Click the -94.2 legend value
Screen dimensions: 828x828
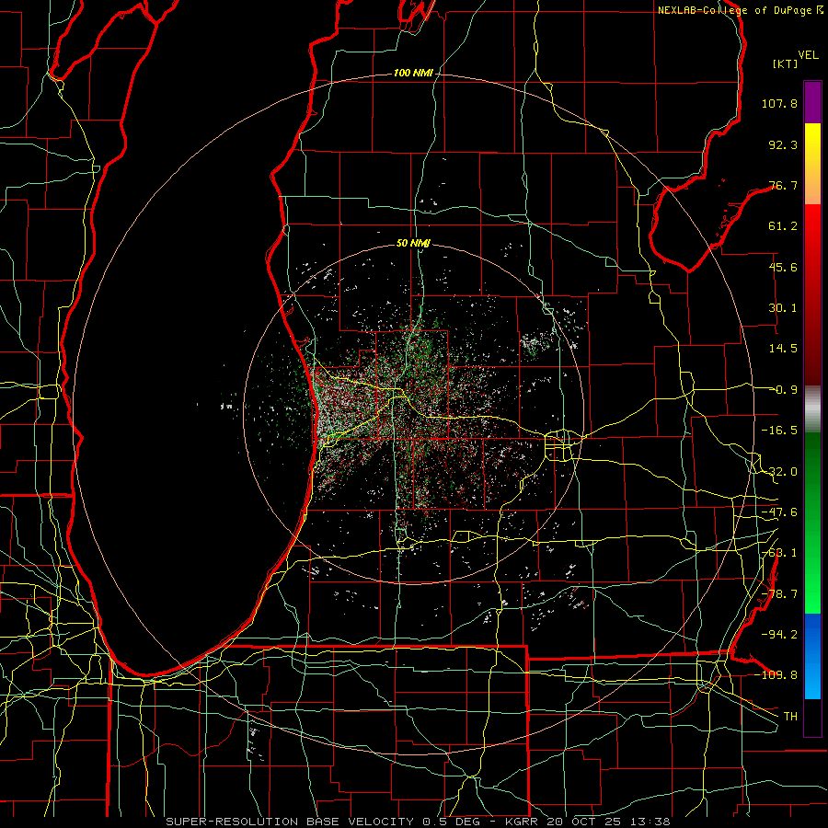pos(779,634)
